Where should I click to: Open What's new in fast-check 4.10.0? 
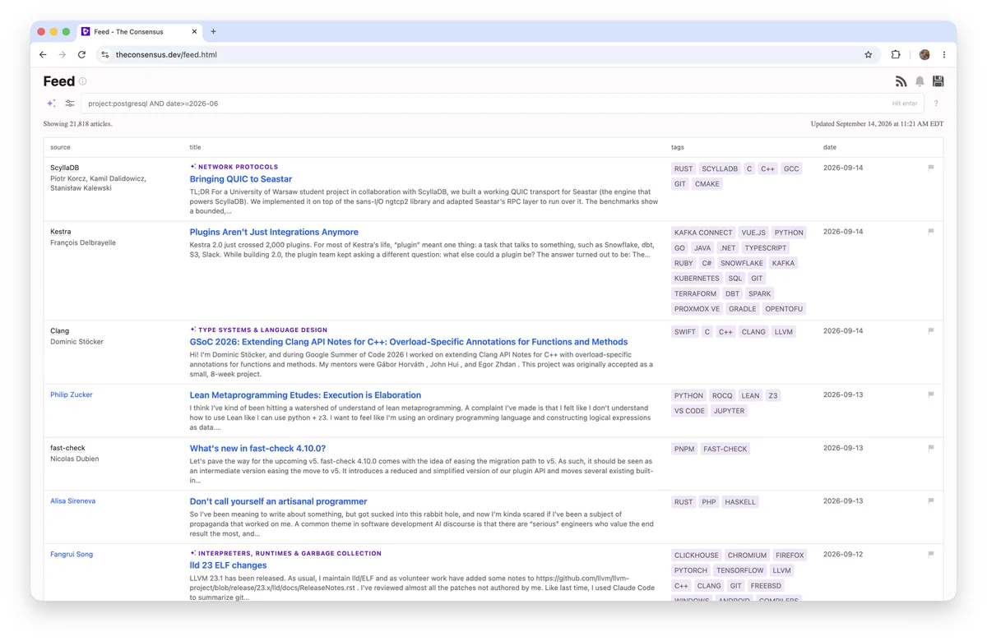point(257,449)
